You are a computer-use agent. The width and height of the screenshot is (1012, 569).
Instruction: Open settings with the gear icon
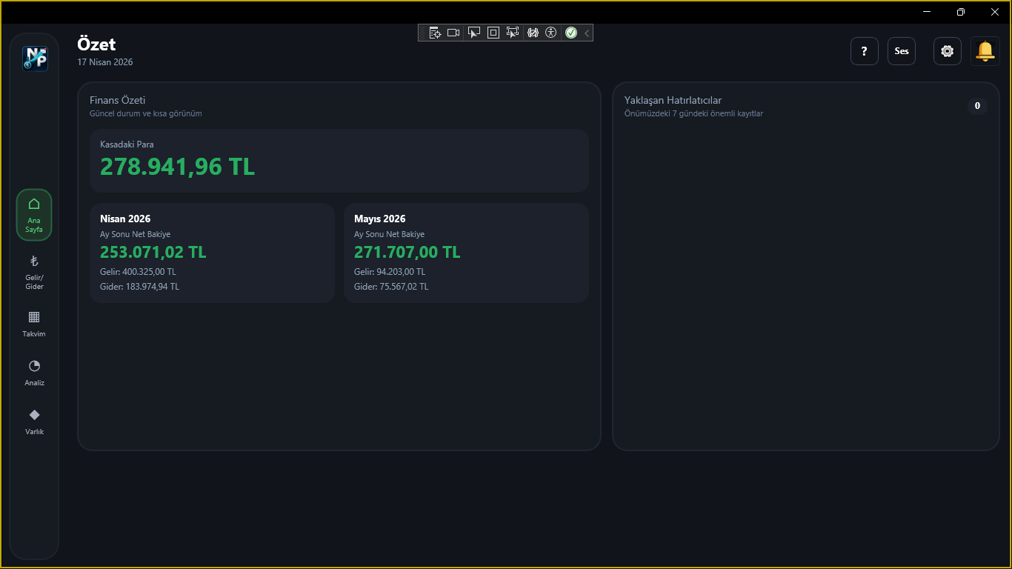point(947,51)
